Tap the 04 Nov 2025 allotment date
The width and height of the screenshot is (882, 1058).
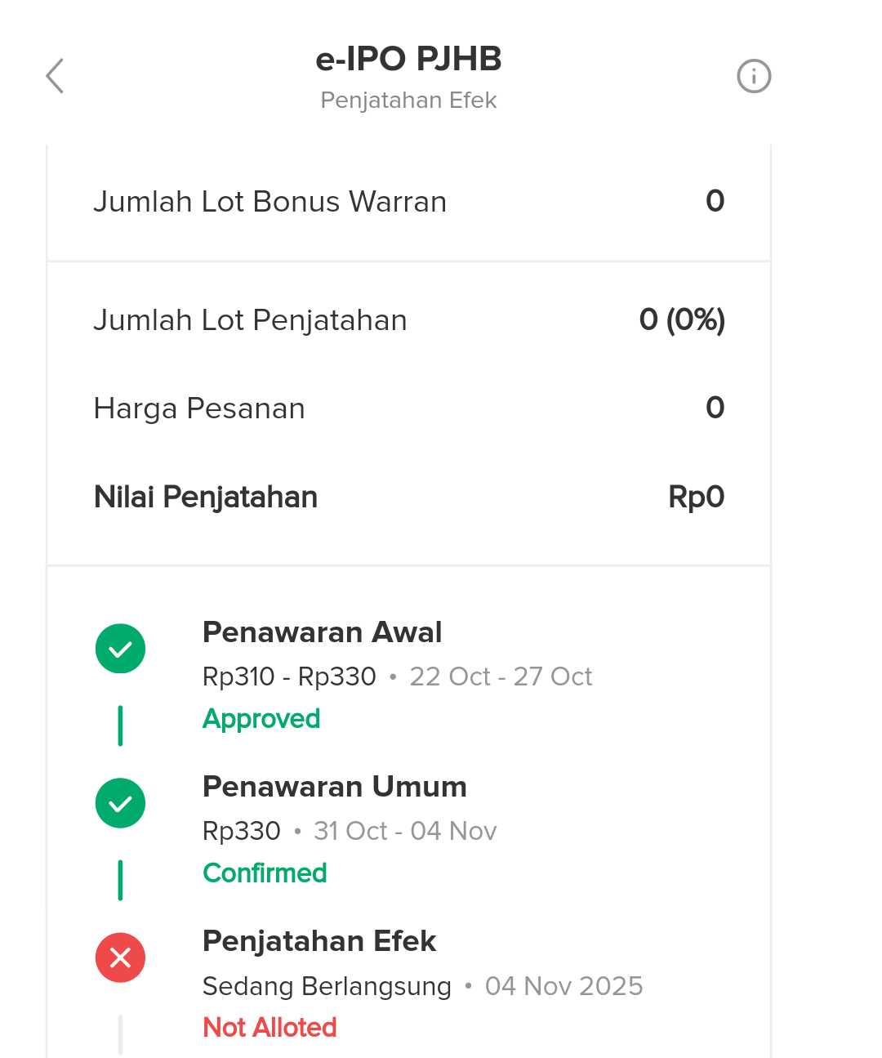(563, 986)
